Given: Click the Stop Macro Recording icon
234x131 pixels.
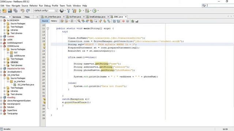Looking at the screenshot, I should tap(128, 21).
